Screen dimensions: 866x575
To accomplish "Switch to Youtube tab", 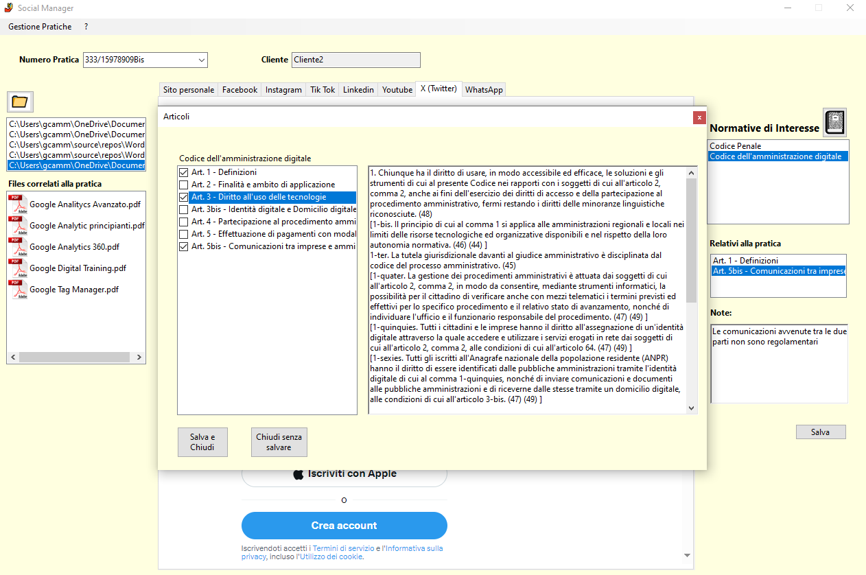I will 397,90.
